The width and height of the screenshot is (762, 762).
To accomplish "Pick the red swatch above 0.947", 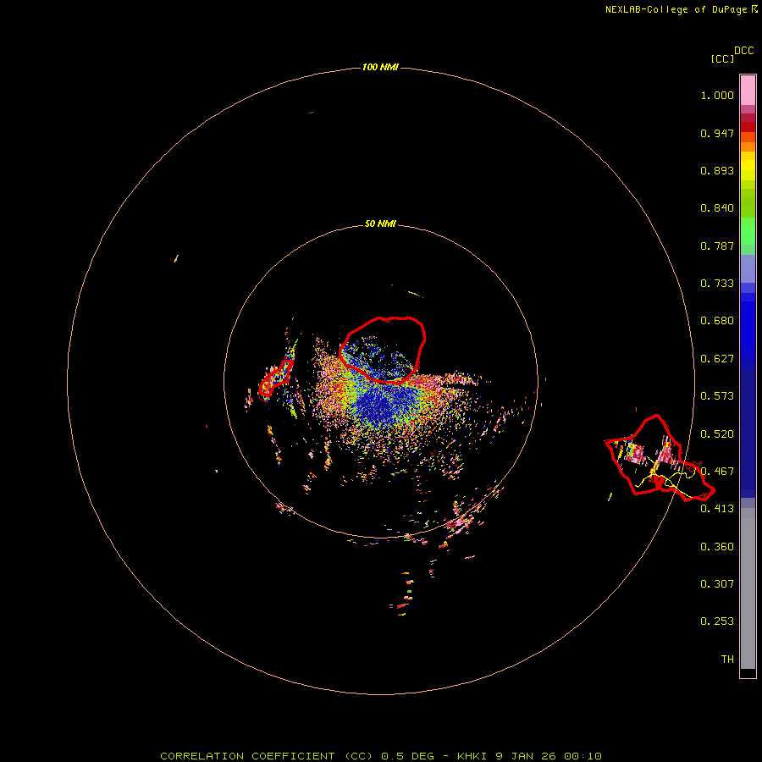I will pyautogui.click(x=748, y=127).
